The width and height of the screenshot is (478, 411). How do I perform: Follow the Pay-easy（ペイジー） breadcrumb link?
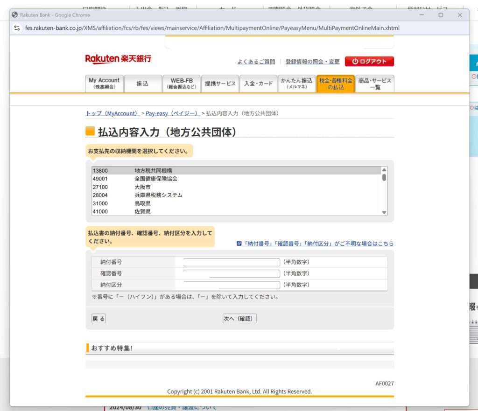[172, 113]
